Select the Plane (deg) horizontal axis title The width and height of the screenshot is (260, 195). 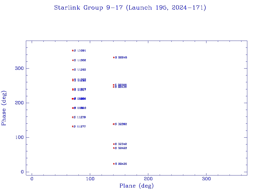137,186
